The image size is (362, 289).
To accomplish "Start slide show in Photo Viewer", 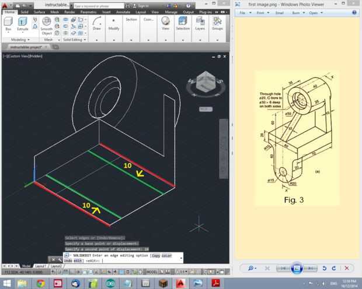I will [297, 268].
